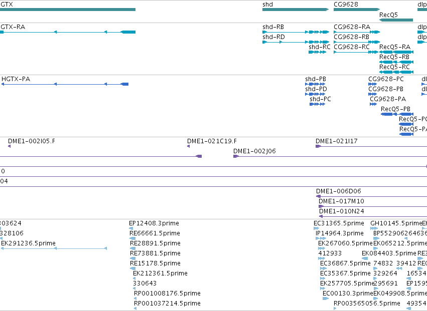Select the GTX-RA transcript label
427x311 pixels.
point(13,27)
